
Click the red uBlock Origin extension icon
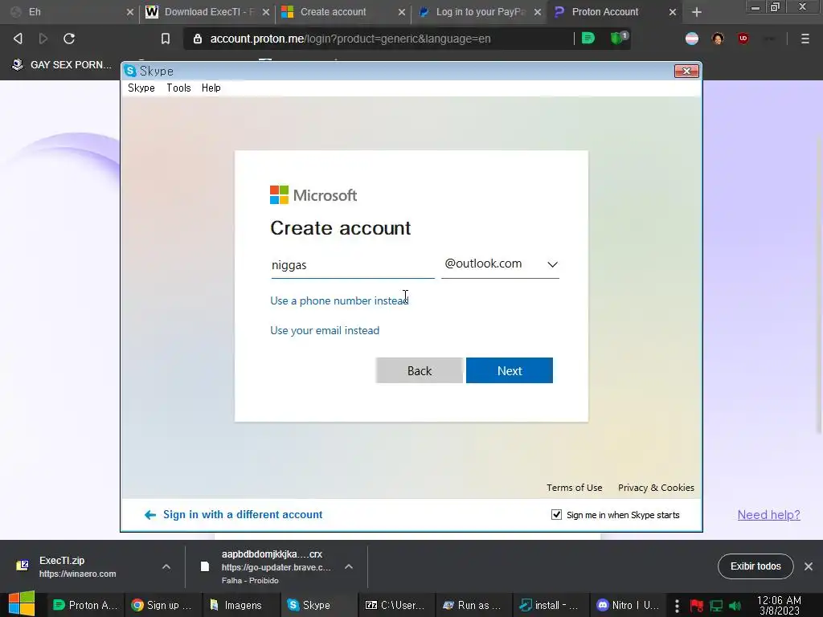743,39
